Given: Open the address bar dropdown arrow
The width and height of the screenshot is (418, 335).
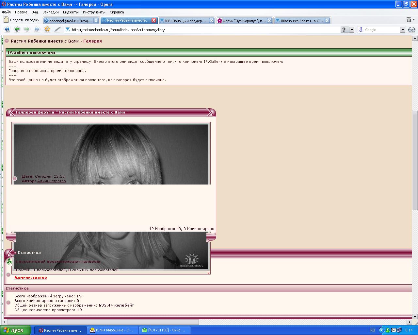Looking at the screenshot, I should 352,30.
